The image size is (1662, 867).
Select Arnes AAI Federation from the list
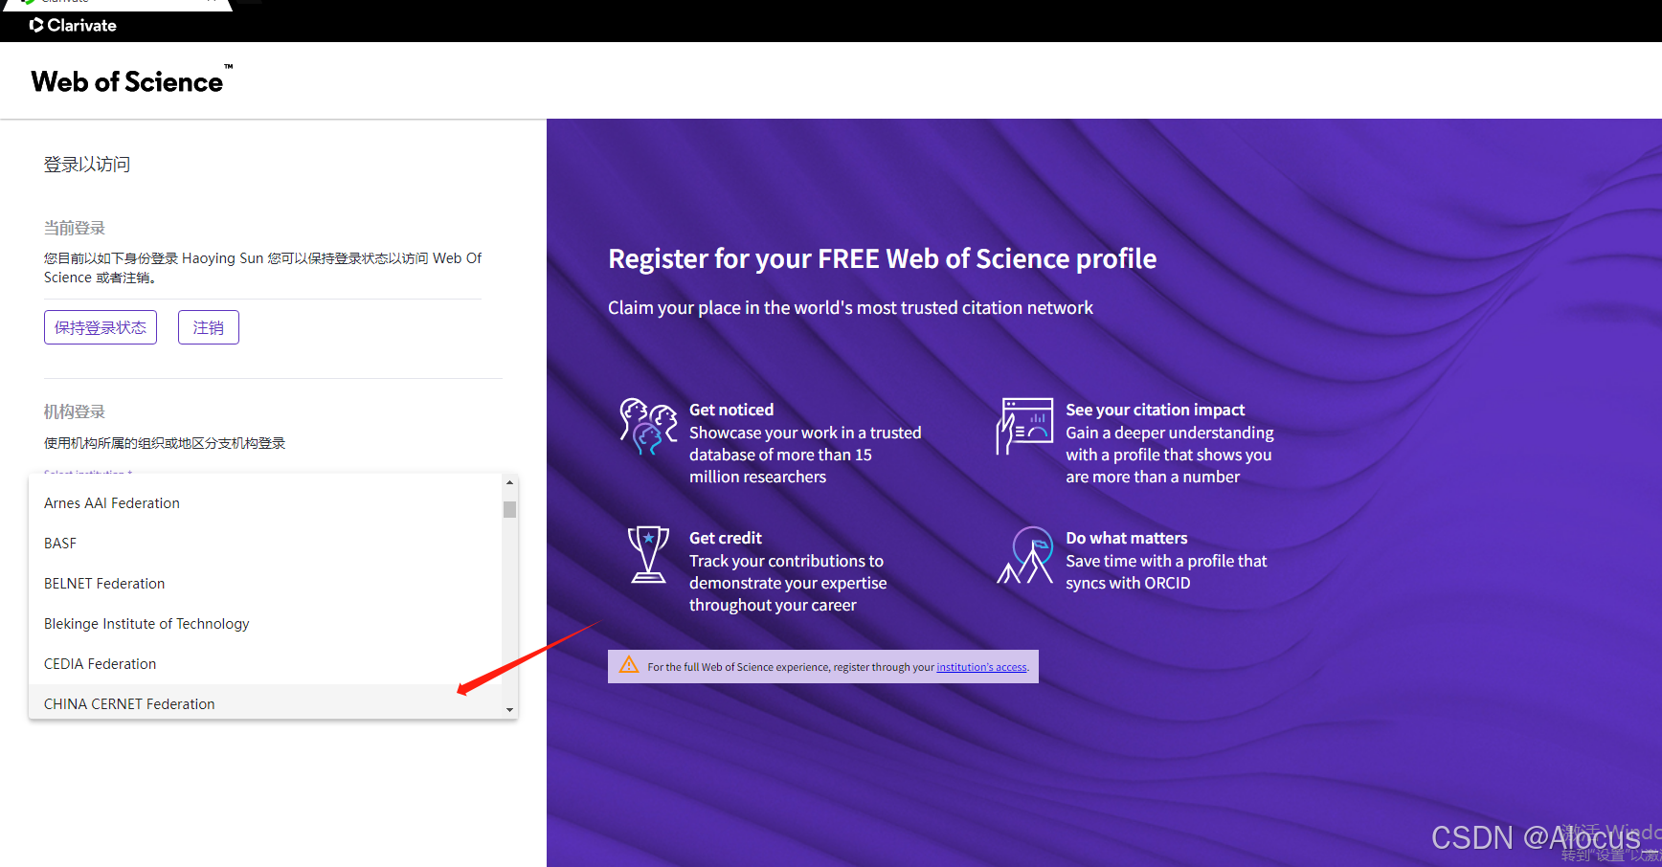[x=265, y=503]
